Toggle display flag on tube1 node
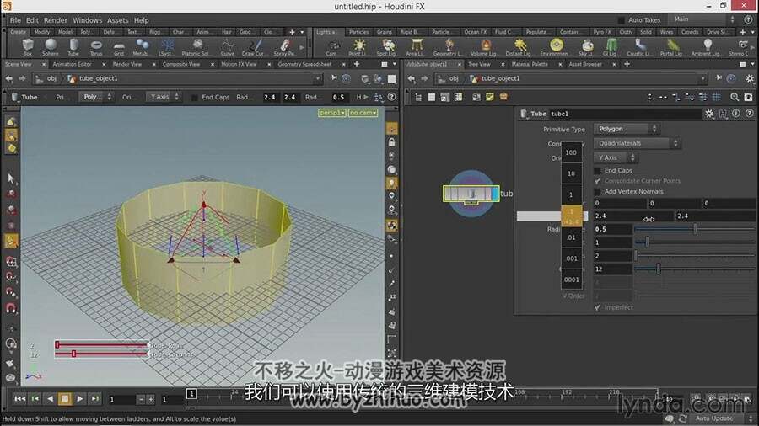This screenshot has width=759, height=426. coord(495,194)
